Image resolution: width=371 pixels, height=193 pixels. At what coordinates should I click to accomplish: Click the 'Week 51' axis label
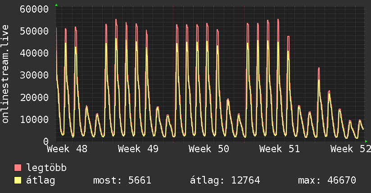(x=280, y=149)
